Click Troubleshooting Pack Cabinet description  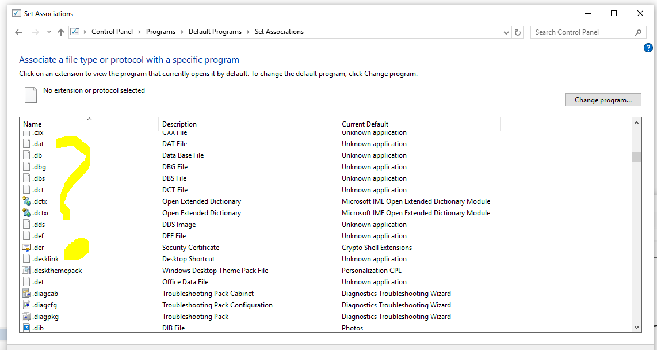coord(208,294)
